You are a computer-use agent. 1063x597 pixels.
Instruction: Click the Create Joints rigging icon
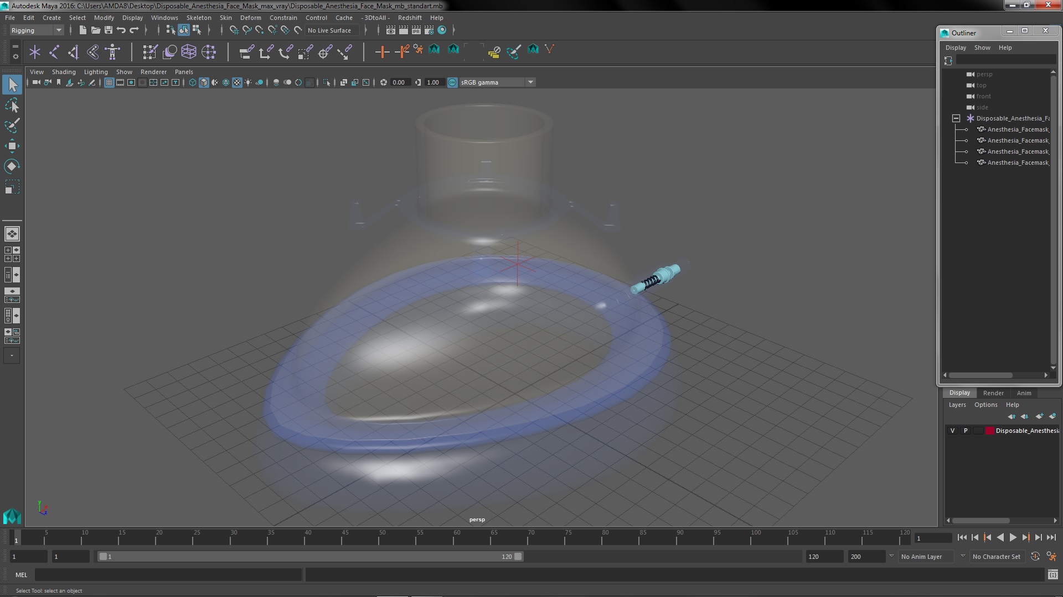pyautogui.click(x=54, y=52)
